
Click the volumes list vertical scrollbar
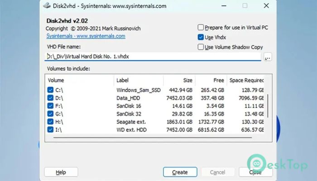click(x=268, y=106)
